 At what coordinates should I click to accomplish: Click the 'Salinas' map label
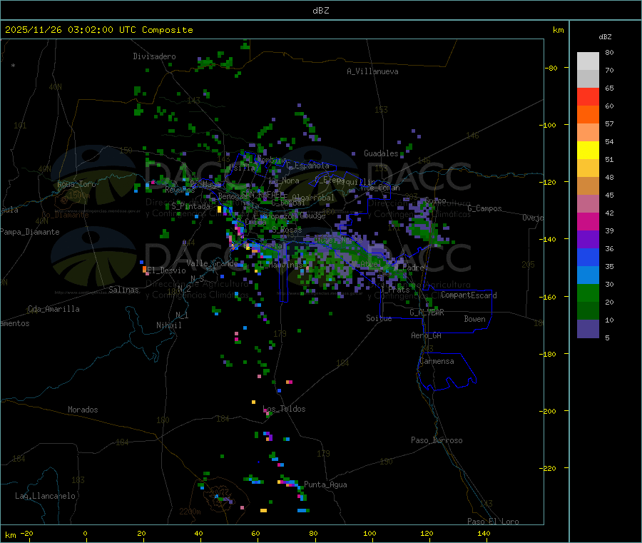pyautogui.click(x=123, y=290)
